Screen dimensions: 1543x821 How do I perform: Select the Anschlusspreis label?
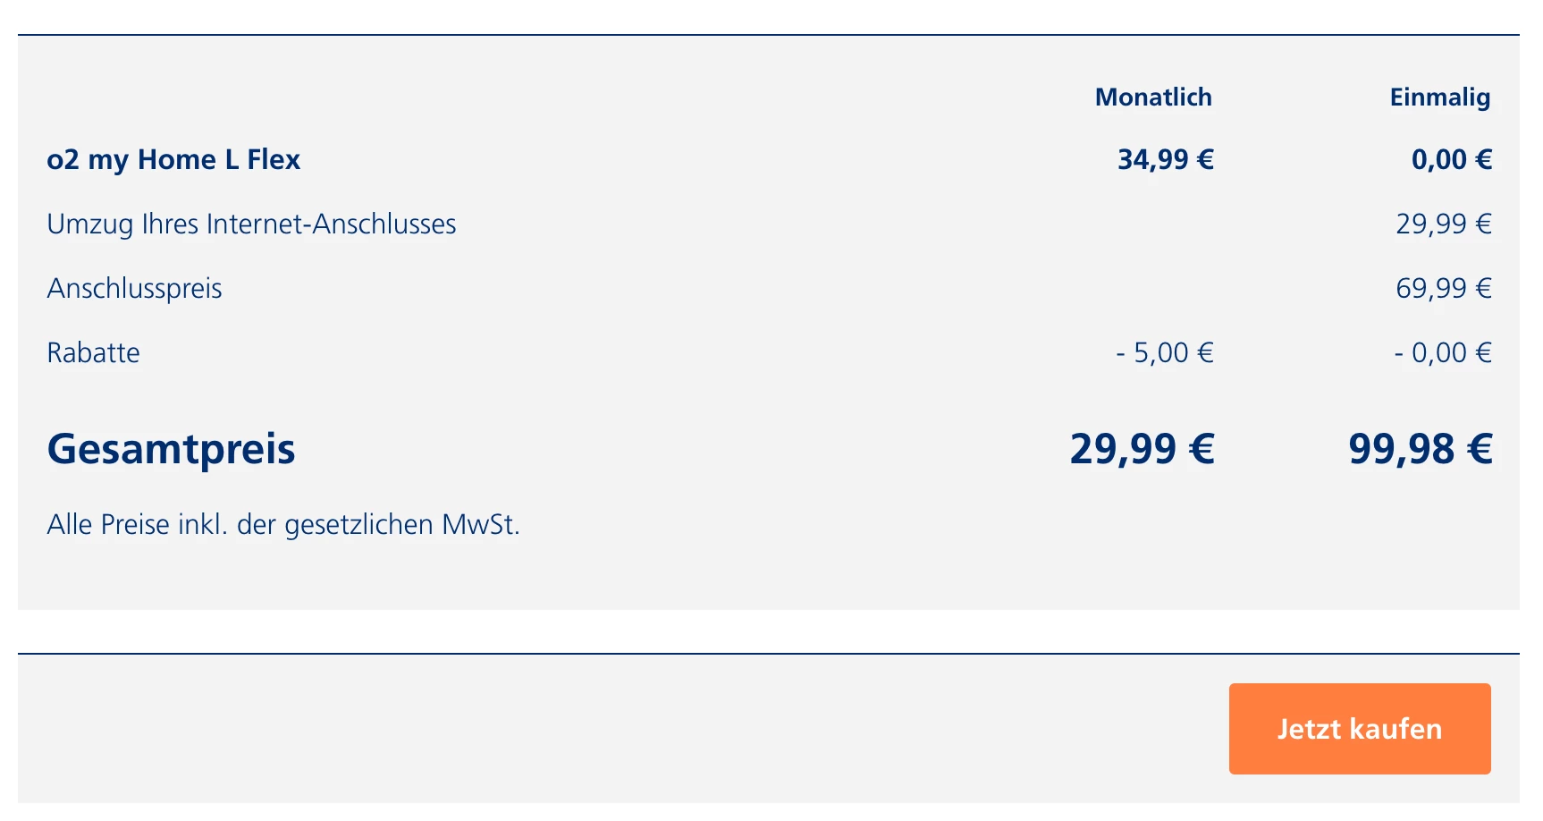[134, 289]
